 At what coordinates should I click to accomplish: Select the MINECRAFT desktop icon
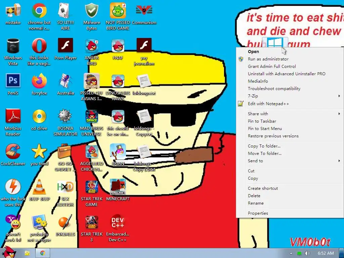coord(118,187)
